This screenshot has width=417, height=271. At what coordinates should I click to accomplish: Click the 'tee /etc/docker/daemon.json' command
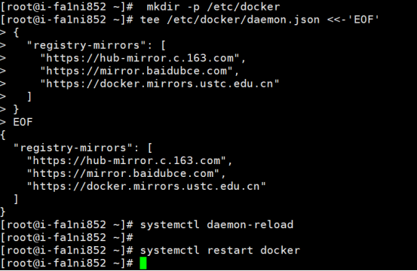point(230,20)
